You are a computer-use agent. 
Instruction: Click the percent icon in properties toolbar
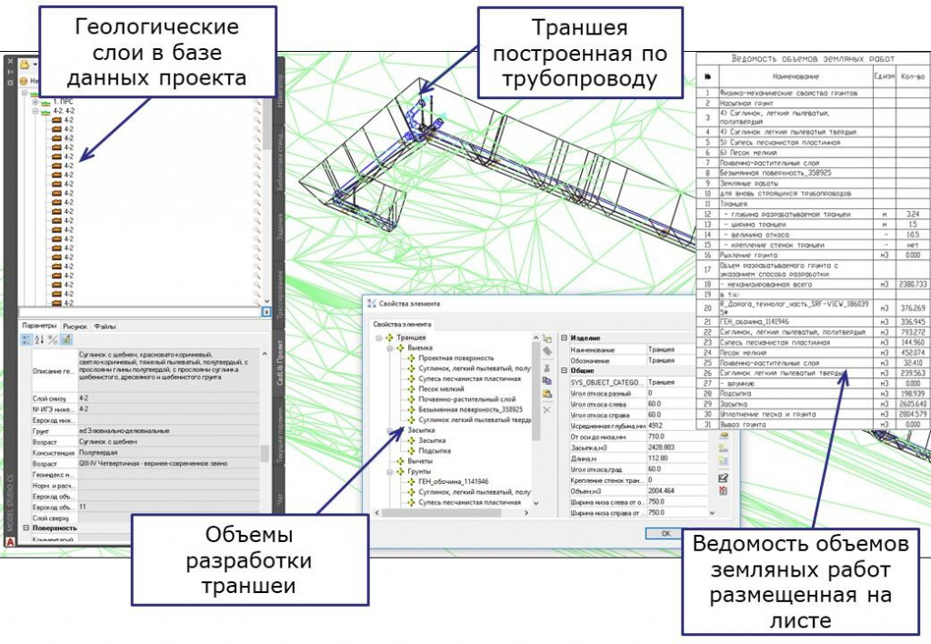[x=52, y=339]
